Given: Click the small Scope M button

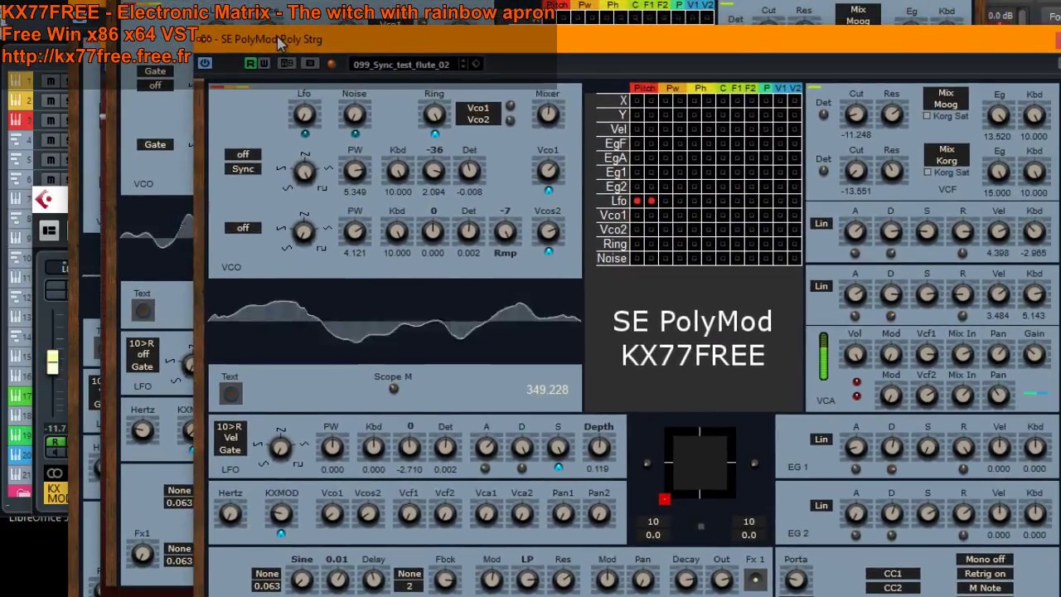Looking at the screenshot, I should coord(394,389).
